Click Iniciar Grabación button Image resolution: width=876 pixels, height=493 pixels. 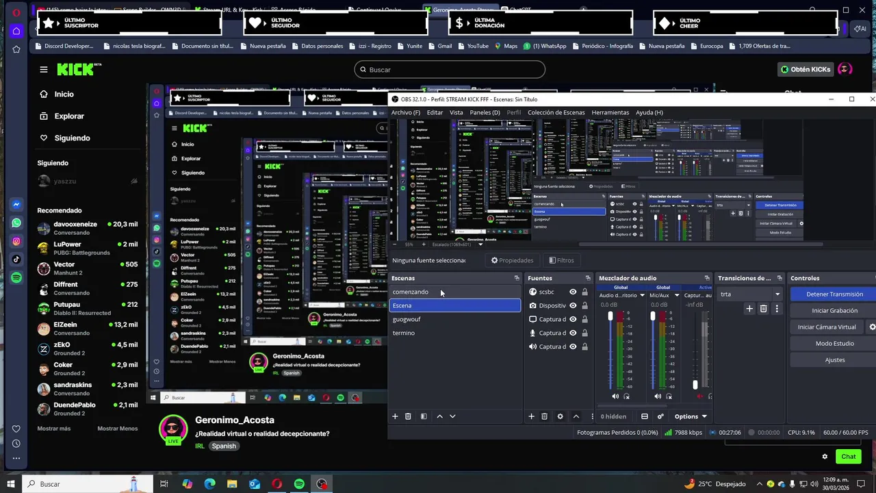click(x=834, y=311)
